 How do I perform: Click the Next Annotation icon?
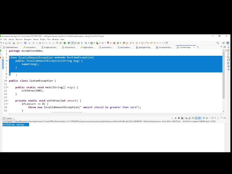click(x=137, y=43)
